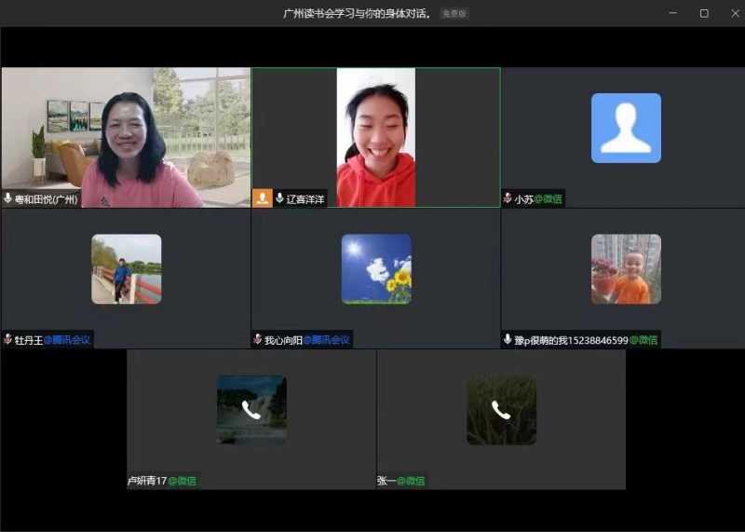Select sunflower avatar of 我心向阳
The width and height of the screenshot is (745, 532).
tap(375, 268)
